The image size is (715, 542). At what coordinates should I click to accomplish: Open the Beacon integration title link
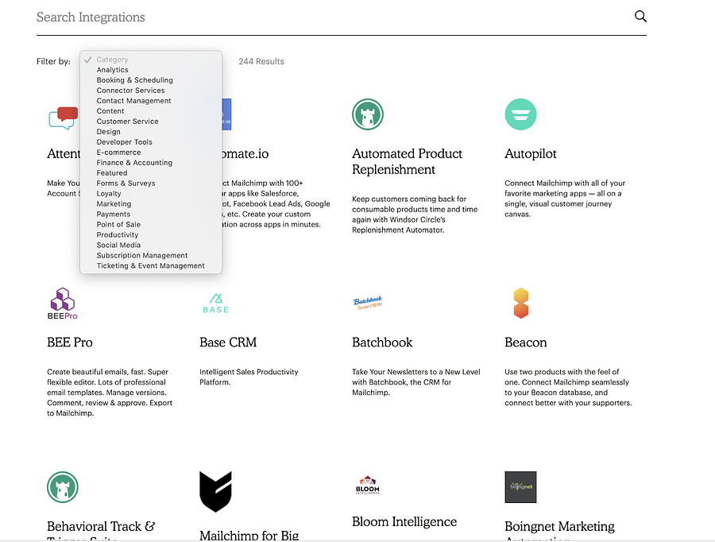click(525, 343)
